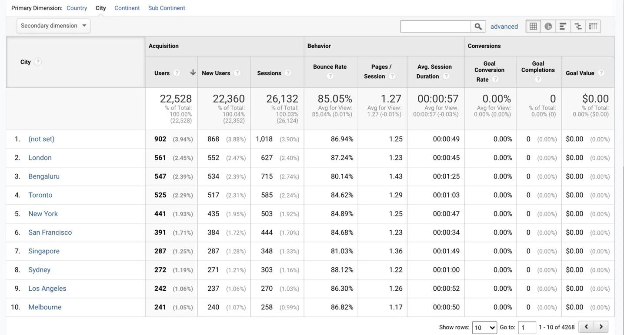Sort by Users column arrow
Viewport: 624px width, 335px height.
pos(193,73)
